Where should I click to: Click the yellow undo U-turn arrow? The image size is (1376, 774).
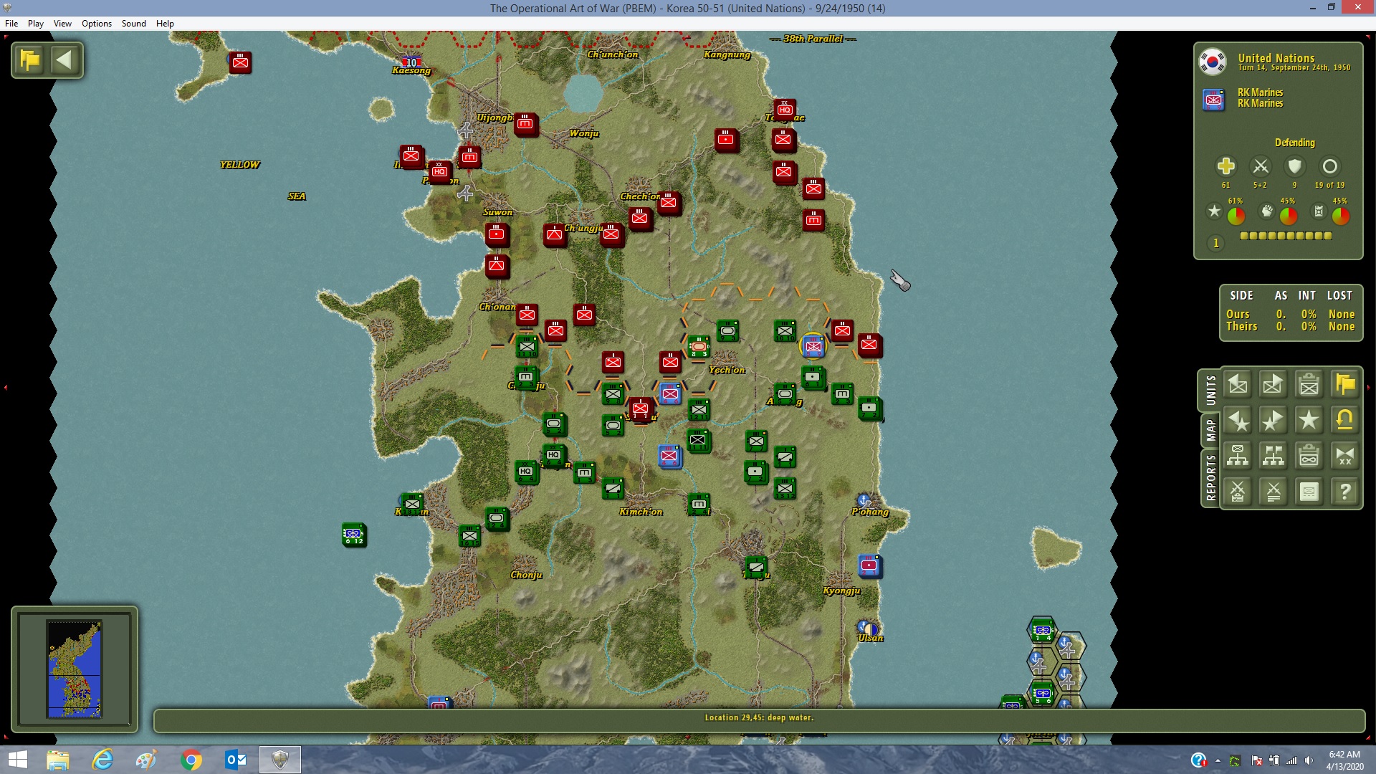click(x=1345, y=421)
